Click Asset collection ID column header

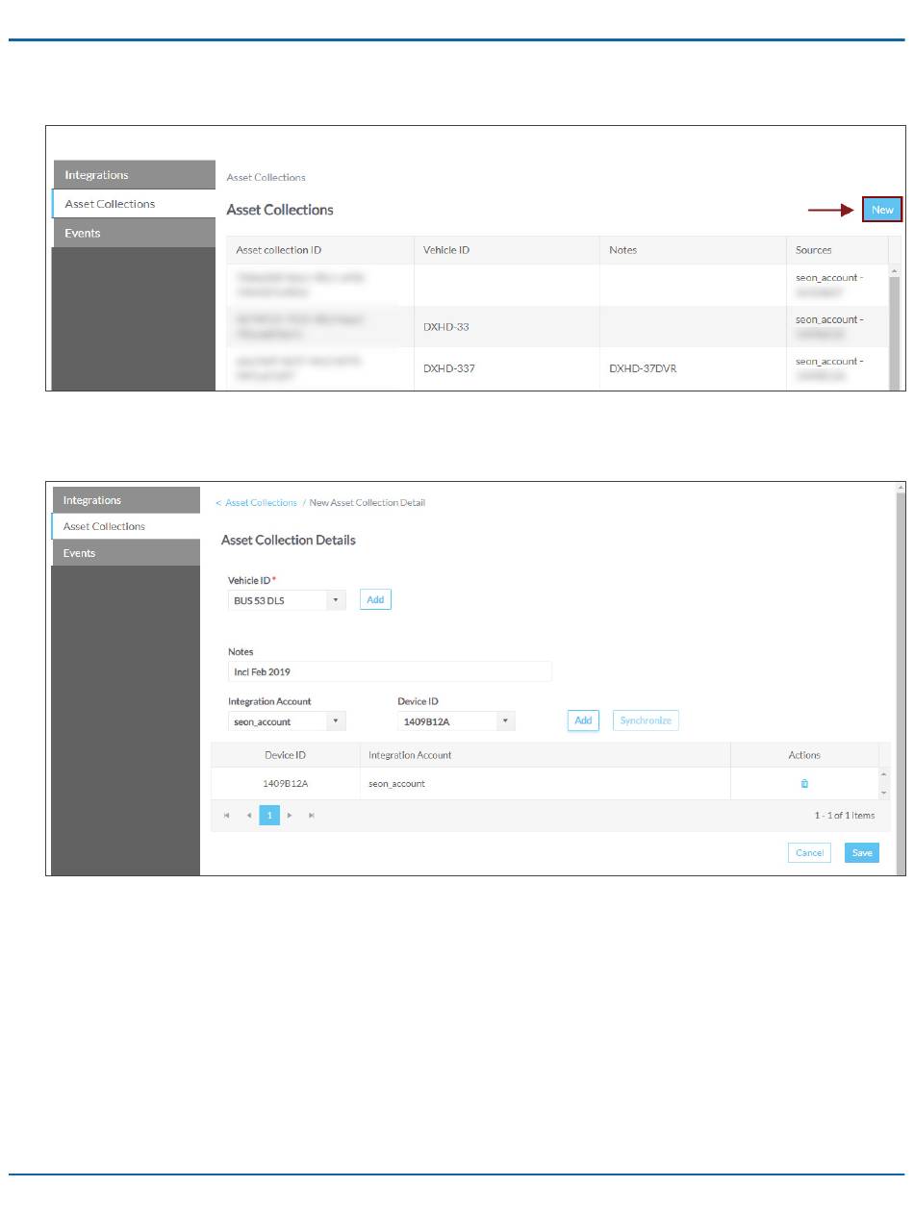click(x=320, y=250)
